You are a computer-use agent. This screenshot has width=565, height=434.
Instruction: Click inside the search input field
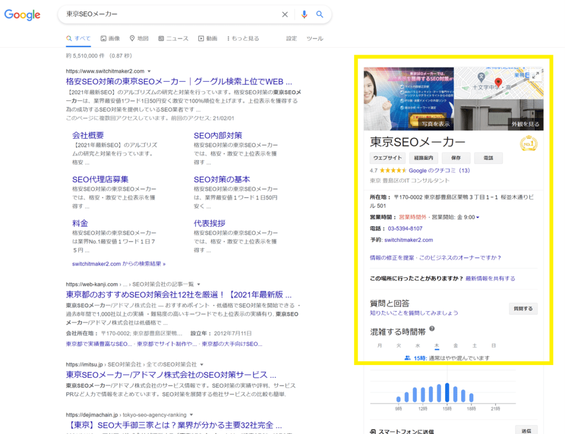(169, 14)
